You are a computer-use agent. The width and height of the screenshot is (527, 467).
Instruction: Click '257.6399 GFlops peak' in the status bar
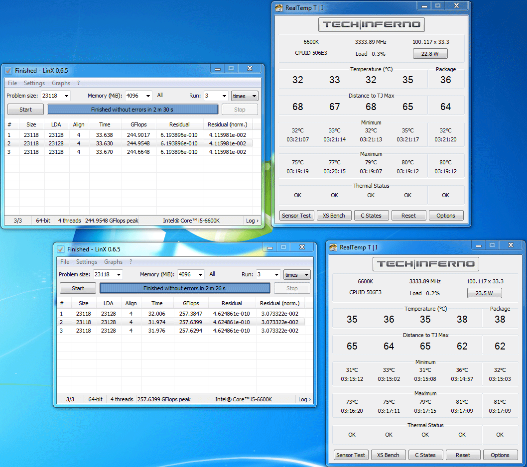coord(164,399)
